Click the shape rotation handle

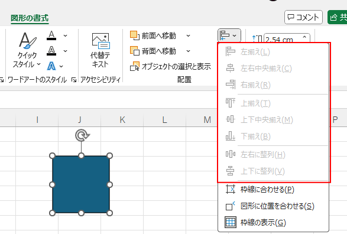click(82, 135)
